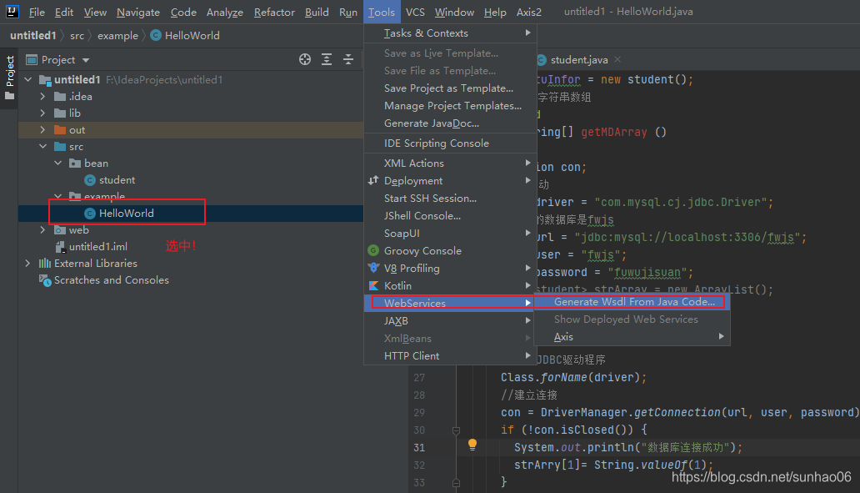Open the XML Actions submenu
The image size is (860, 493).
(x=450, y=163)
